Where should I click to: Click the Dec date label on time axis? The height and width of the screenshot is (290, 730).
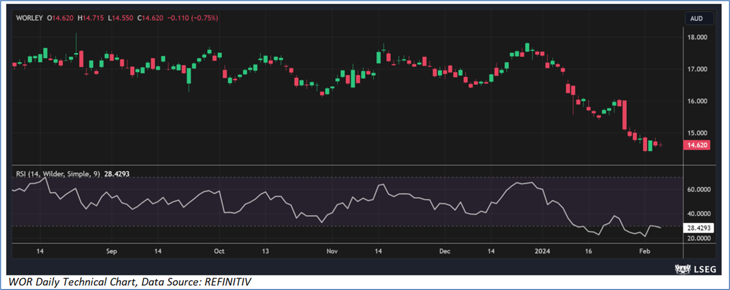pos(445,251)
